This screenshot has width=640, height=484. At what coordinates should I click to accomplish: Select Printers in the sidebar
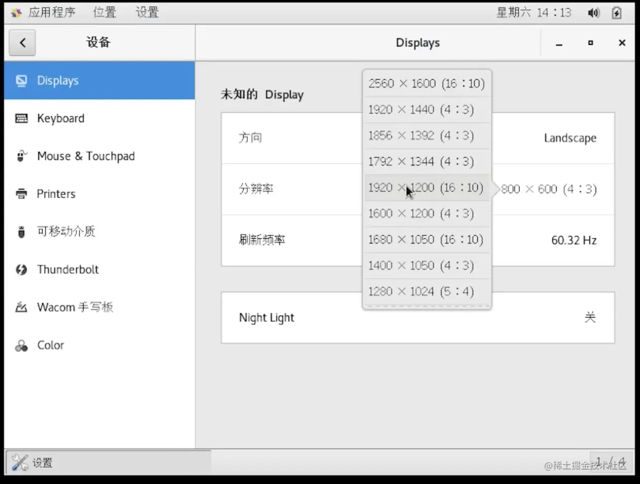pyautogui.click(x=99, y=194)
